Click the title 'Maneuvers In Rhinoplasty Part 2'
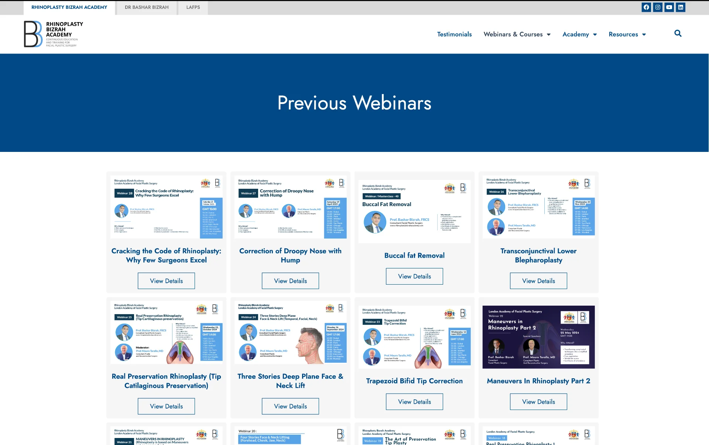This screenshot has height=445, width=709. pos(538,381)
